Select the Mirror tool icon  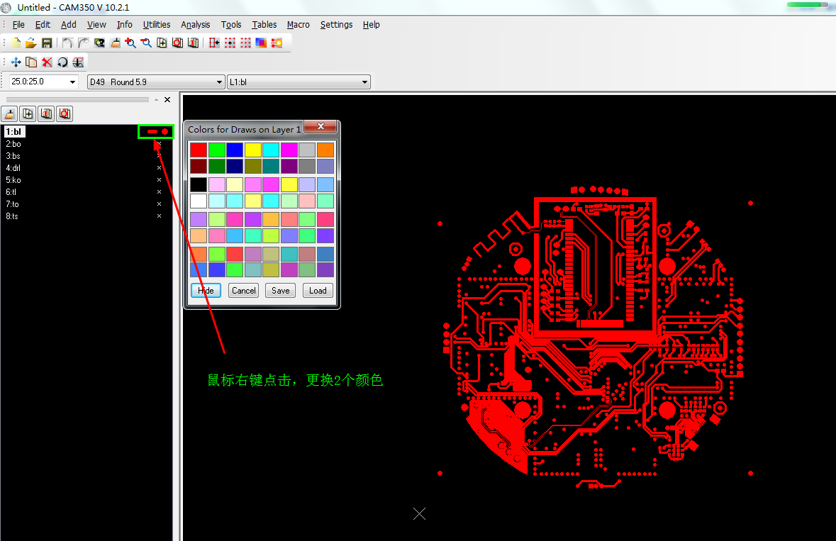point(79,62)
